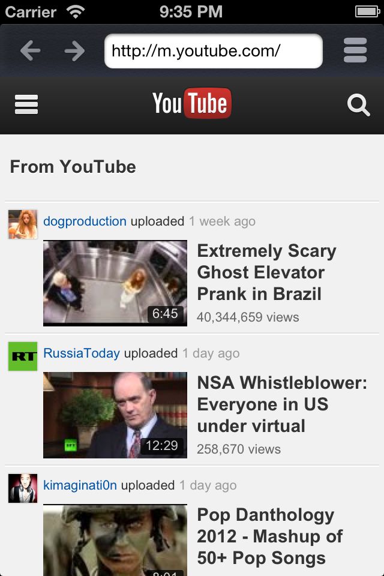384x576 pixels.
Task: Open Extremely Scary Ghost Elevator Prank title
Action: 267,272
